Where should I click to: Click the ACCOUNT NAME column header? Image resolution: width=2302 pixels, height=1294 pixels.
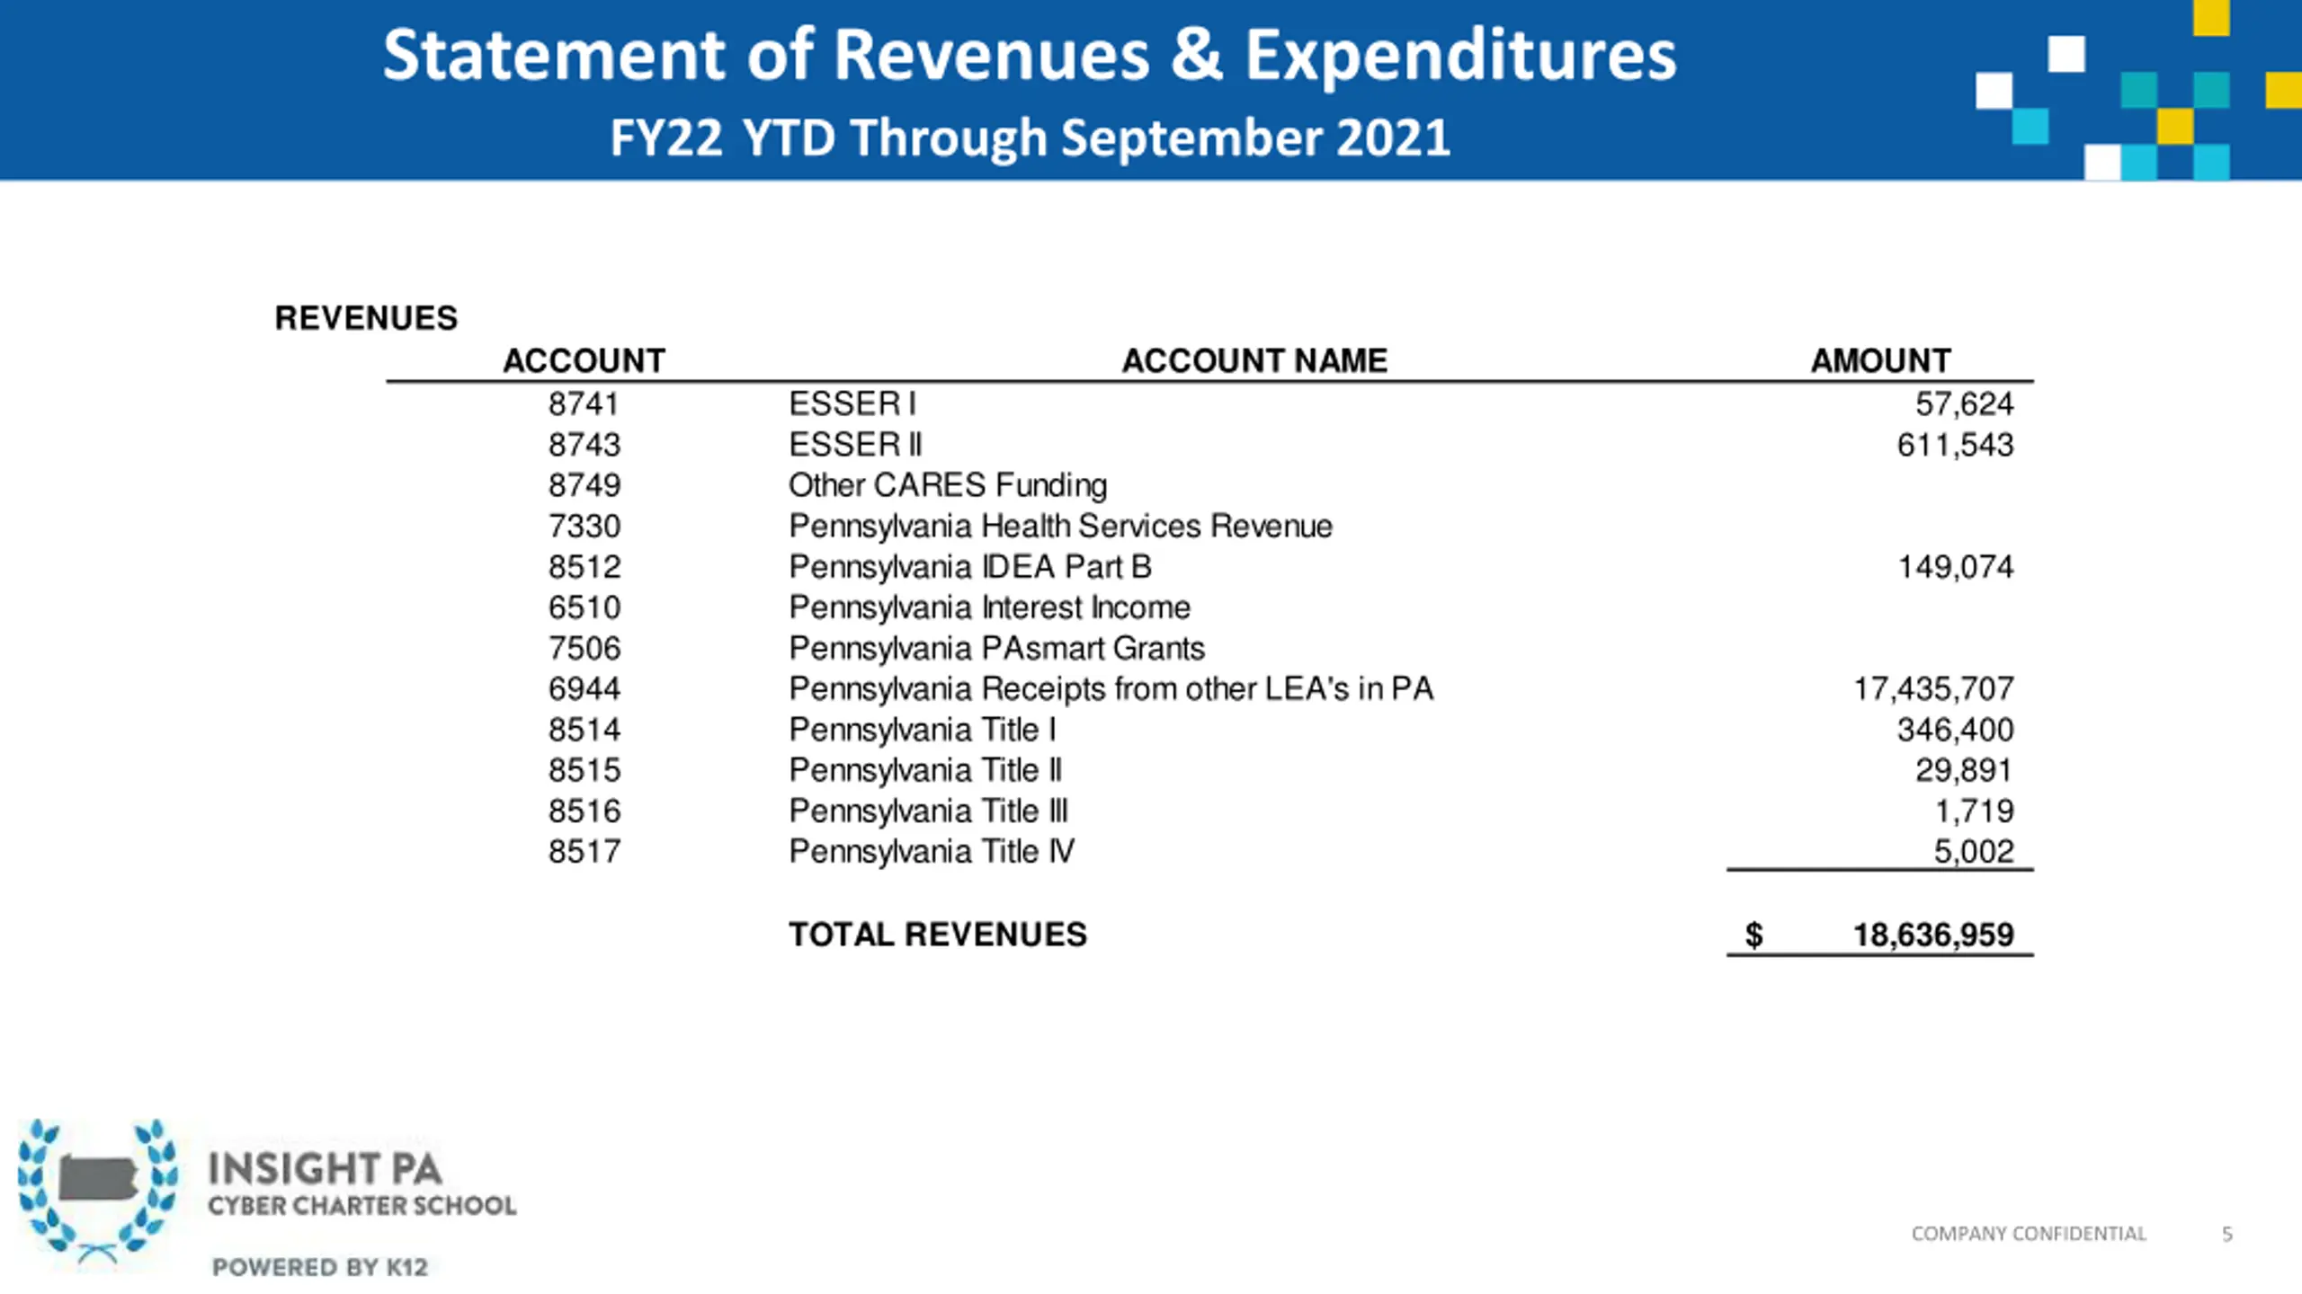(1254, 360)
